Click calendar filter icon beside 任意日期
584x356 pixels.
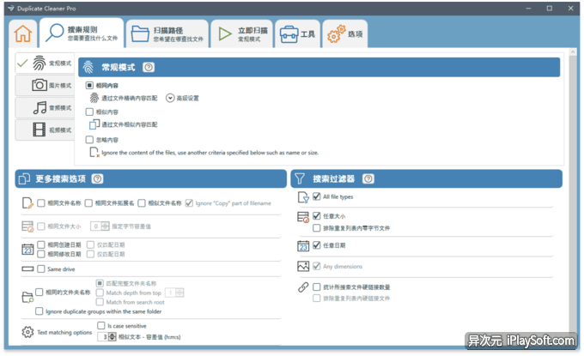tap(303, 246)
